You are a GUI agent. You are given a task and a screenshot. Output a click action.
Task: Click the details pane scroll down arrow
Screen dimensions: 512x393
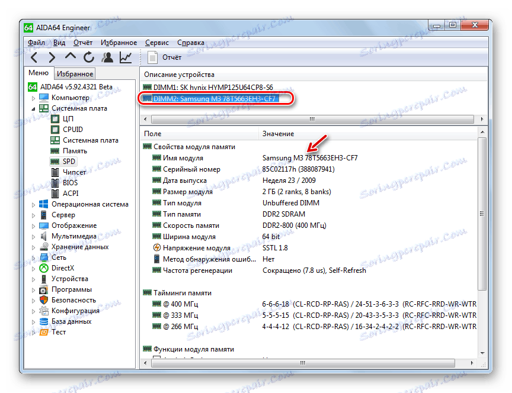482,353
